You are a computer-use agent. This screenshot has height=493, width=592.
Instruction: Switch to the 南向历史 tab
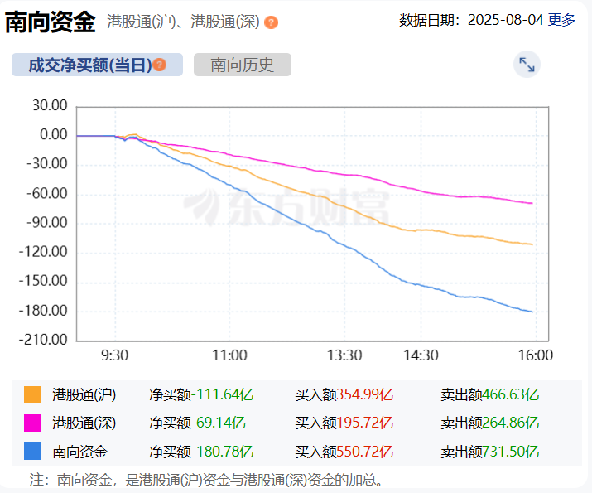[x=243, y=65]
